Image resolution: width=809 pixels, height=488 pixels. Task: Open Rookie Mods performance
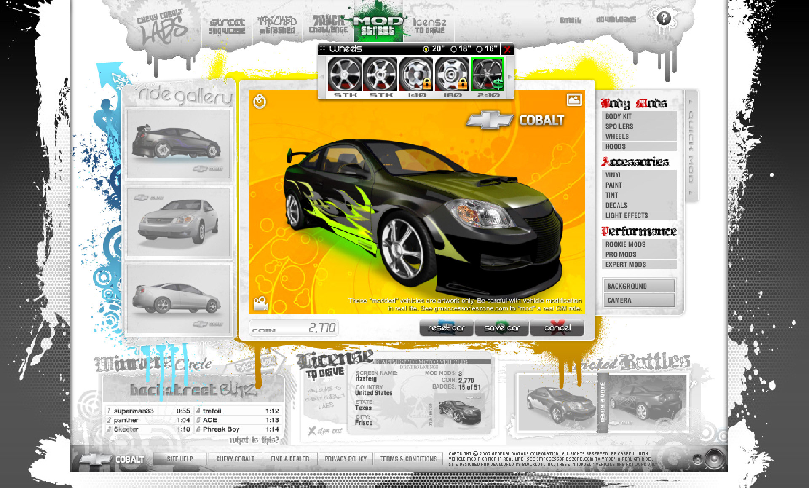point(639,244)
